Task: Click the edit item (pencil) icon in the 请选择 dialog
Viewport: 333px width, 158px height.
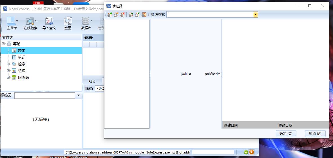Action: pos(116,15)
